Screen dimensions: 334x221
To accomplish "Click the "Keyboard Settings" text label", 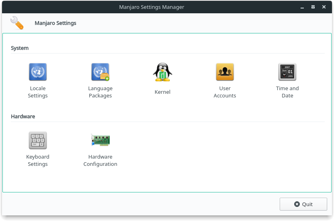I will click(x=38, y=161).
